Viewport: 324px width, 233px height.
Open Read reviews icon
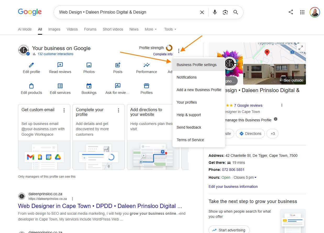[60, 65]
